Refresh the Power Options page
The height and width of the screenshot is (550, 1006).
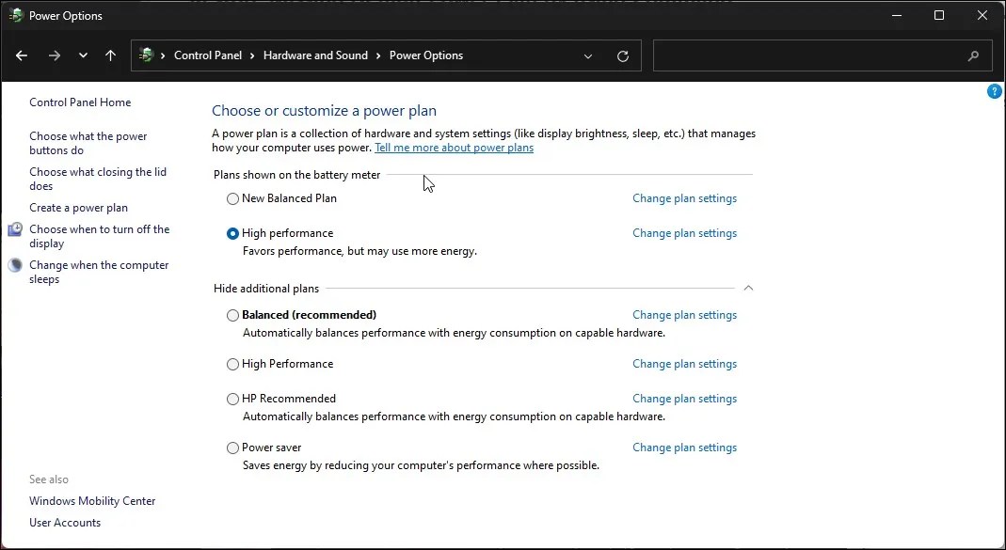pos(622,55)
